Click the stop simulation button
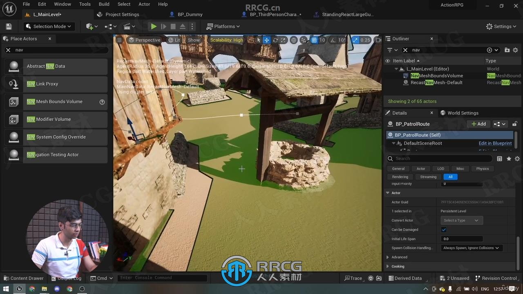Image resolution: width=523 pixels, height=294 pixels. click(173, 27)
